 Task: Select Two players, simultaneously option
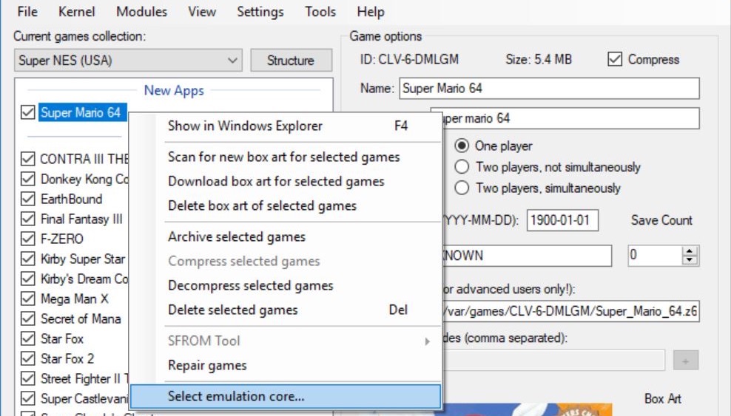[x=462, y=188]
